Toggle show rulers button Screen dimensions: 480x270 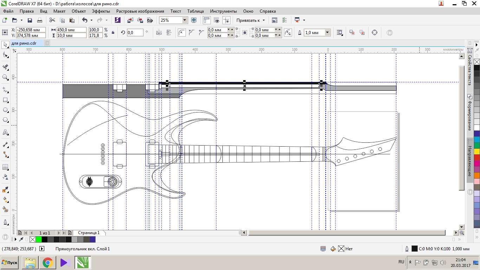206,20
